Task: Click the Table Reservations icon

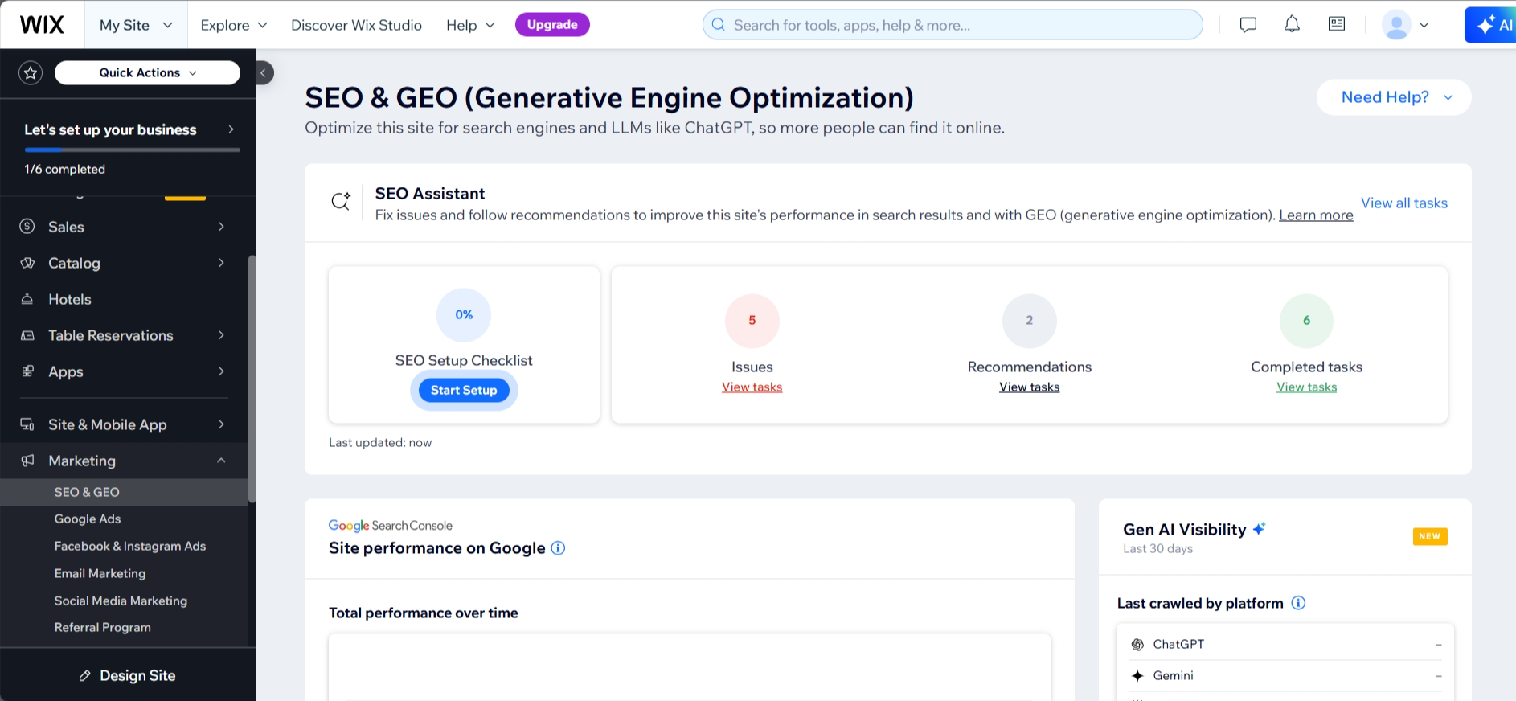Action: click(27, 335)
